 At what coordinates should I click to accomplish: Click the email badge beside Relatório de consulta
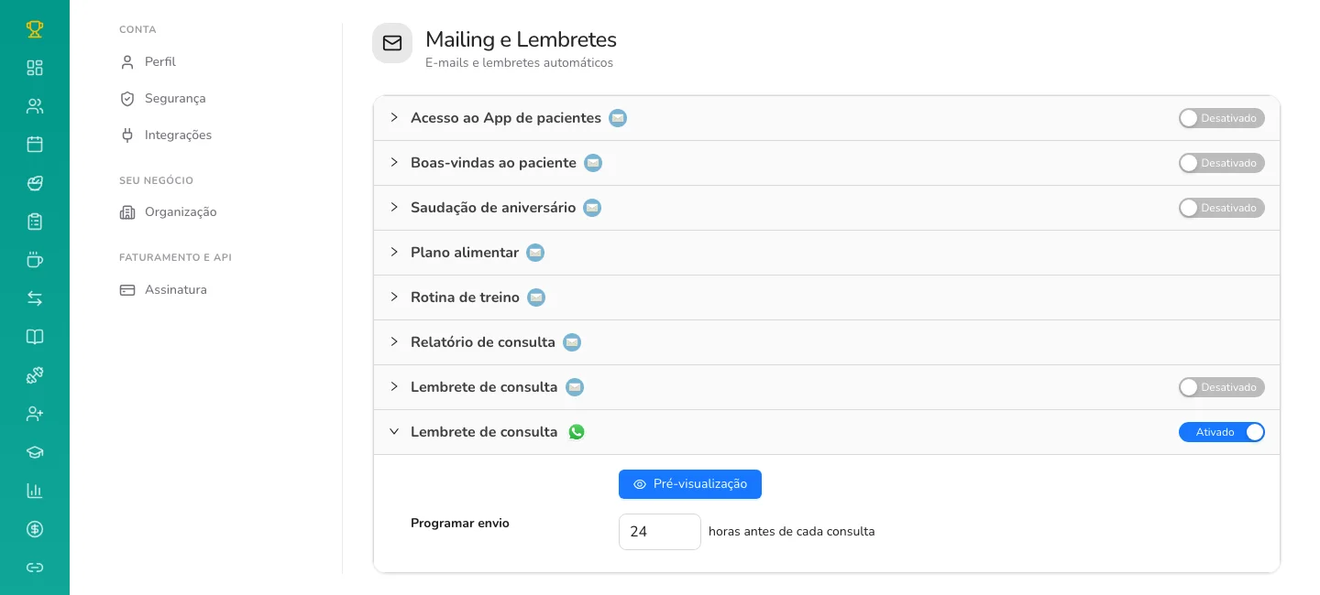tap(572, 342)
